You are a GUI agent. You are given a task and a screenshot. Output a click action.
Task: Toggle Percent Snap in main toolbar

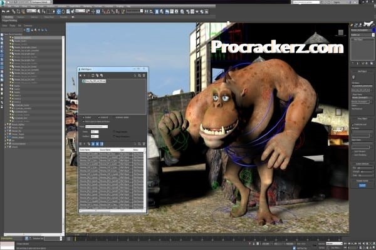(x=113, y=11)
